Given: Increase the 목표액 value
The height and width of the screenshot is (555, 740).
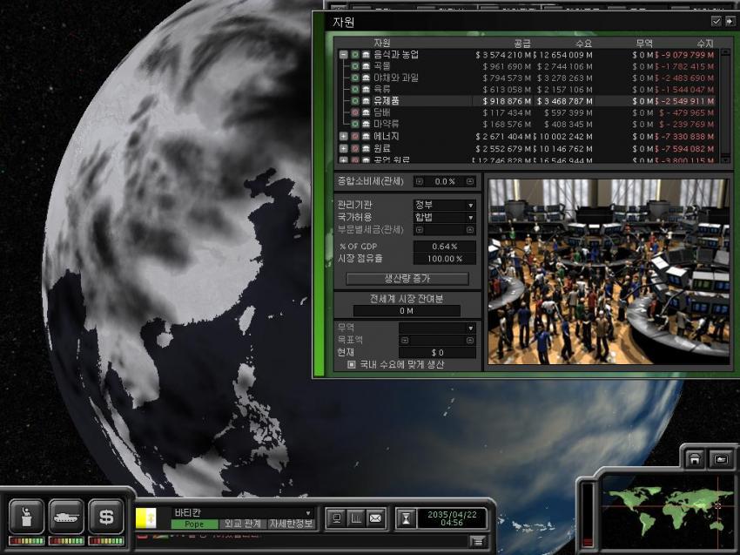Looking at the screenshot, I should point(470,340).
